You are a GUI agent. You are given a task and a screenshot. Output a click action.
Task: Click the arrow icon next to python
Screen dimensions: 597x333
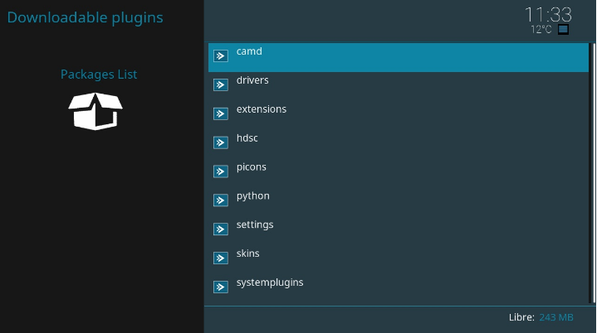tap(221, 200)
